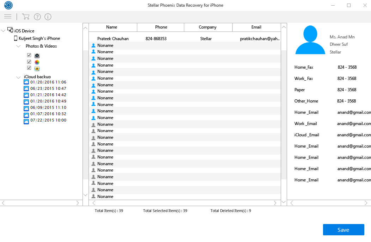Viewport: 371px width, 242px height.
Task: Click cloud icon for backup 07/22/2015 10:00
Action: (26, 121)
